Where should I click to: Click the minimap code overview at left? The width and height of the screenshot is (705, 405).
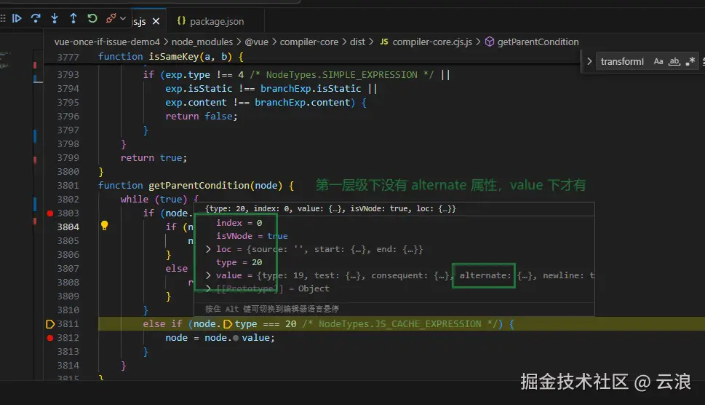5,60
